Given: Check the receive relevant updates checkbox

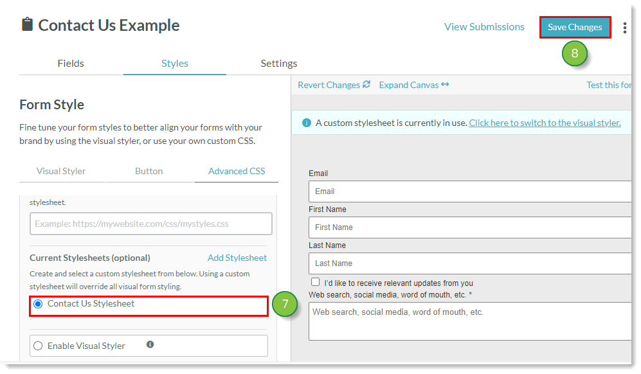Looking at the screenshot, I should [x=315, y=282].
